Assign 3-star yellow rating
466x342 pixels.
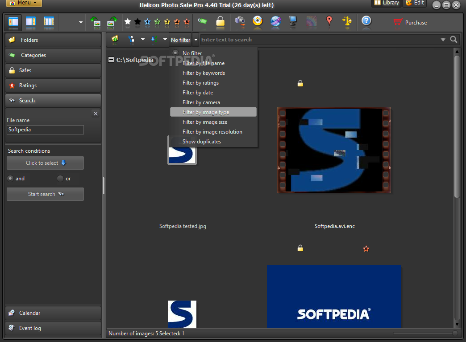167,22
